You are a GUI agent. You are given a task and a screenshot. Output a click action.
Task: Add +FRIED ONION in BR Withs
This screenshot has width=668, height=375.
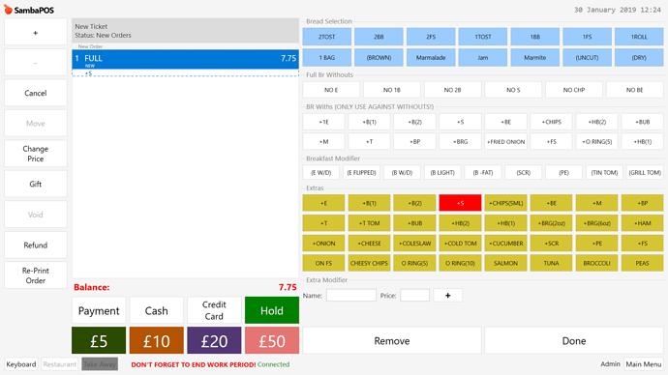point(505,141)
